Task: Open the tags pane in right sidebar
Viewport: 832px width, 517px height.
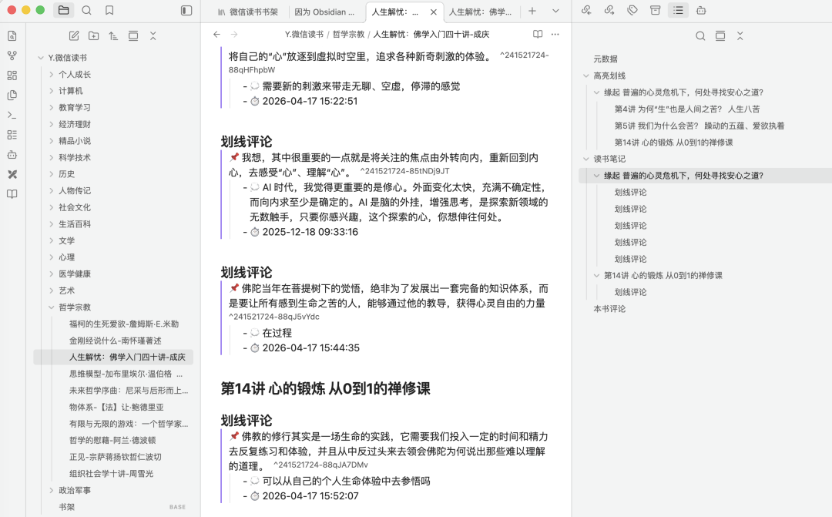Action: click(x=632, y=11)
